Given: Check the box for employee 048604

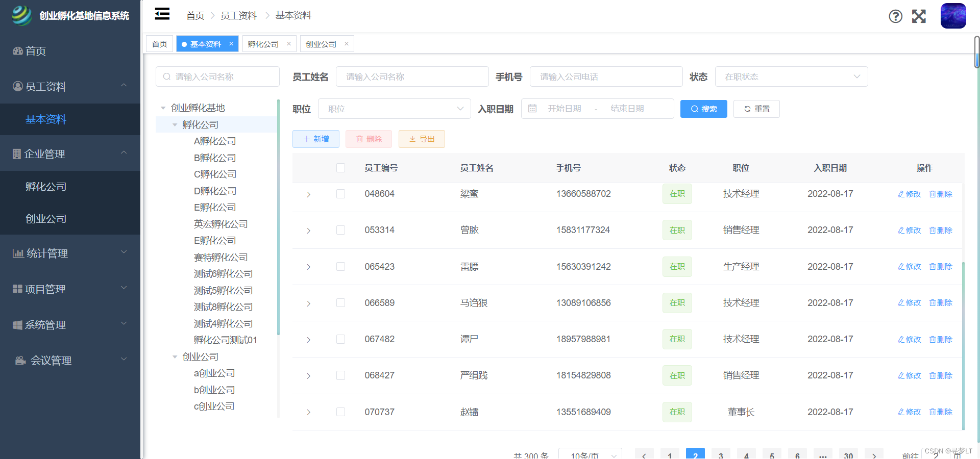Looking at the screenshot, I should [341, 194].
